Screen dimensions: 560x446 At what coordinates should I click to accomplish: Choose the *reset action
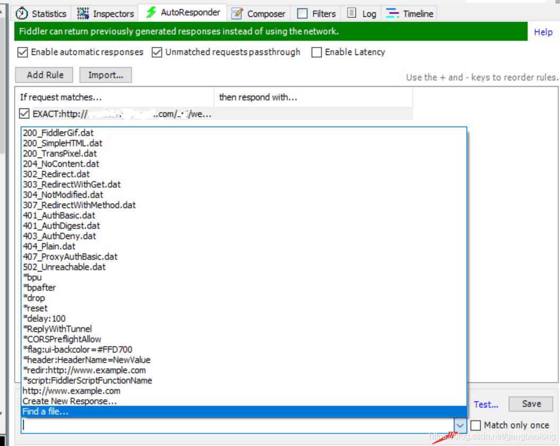244,308
